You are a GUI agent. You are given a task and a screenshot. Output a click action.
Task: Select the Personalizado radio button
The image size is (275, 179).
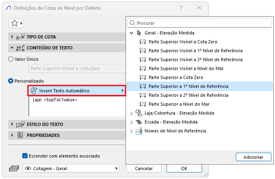(x=11, y=81)
